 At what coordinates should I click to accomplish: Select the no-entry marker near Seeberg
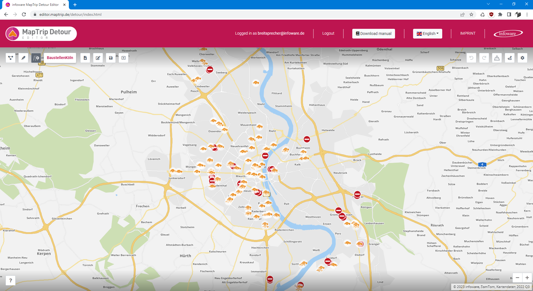pyautogui.click(x=210, y=70)
